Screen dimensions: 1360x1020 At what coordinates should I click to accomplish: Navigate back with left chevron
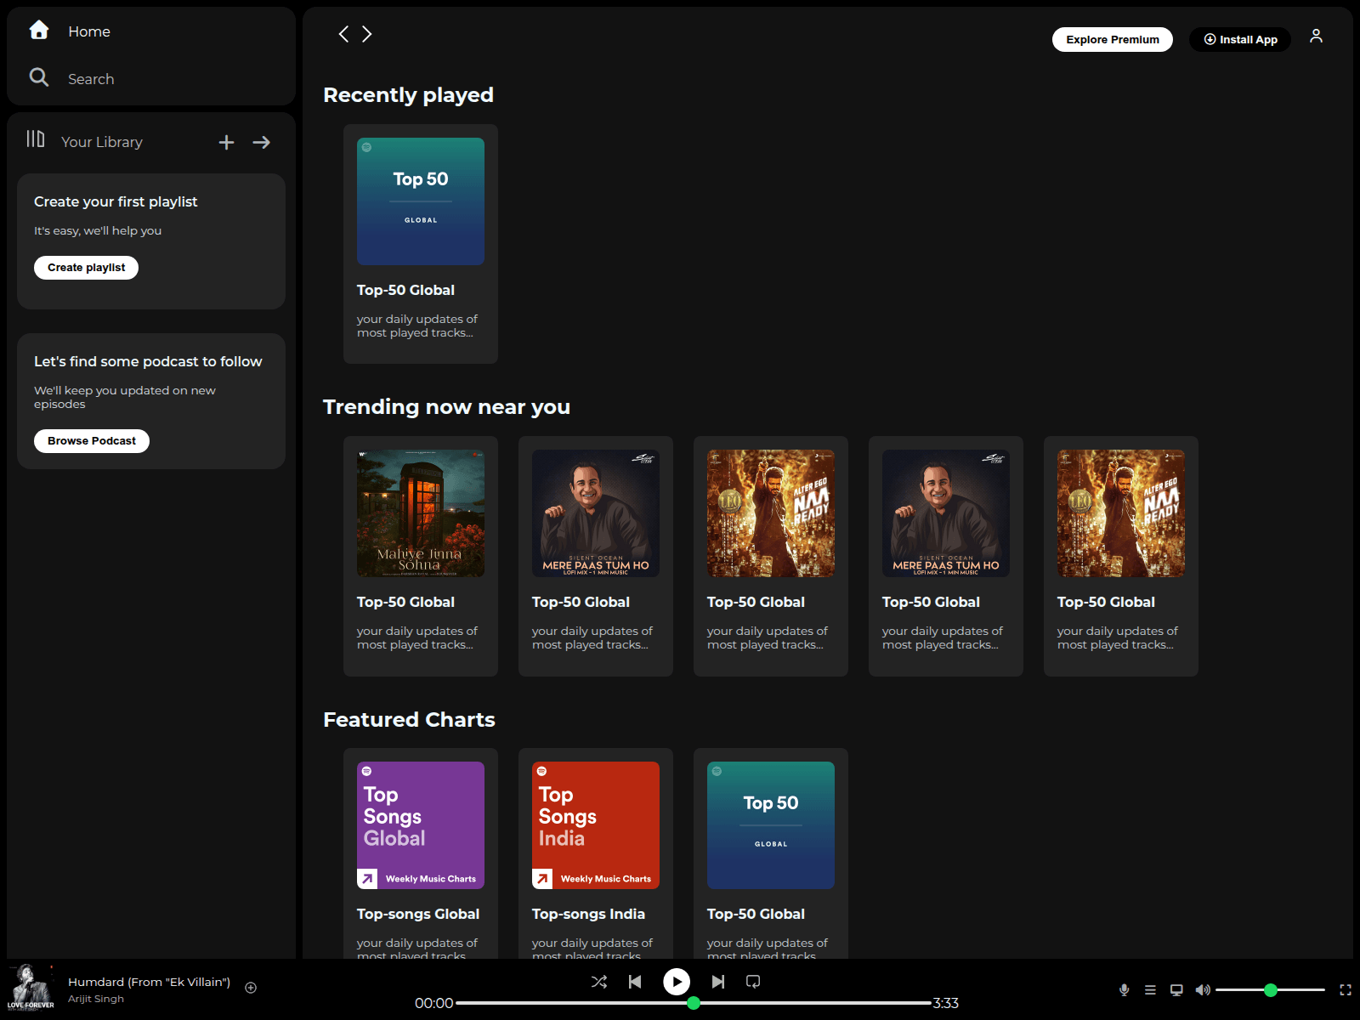tap(343, 34)
